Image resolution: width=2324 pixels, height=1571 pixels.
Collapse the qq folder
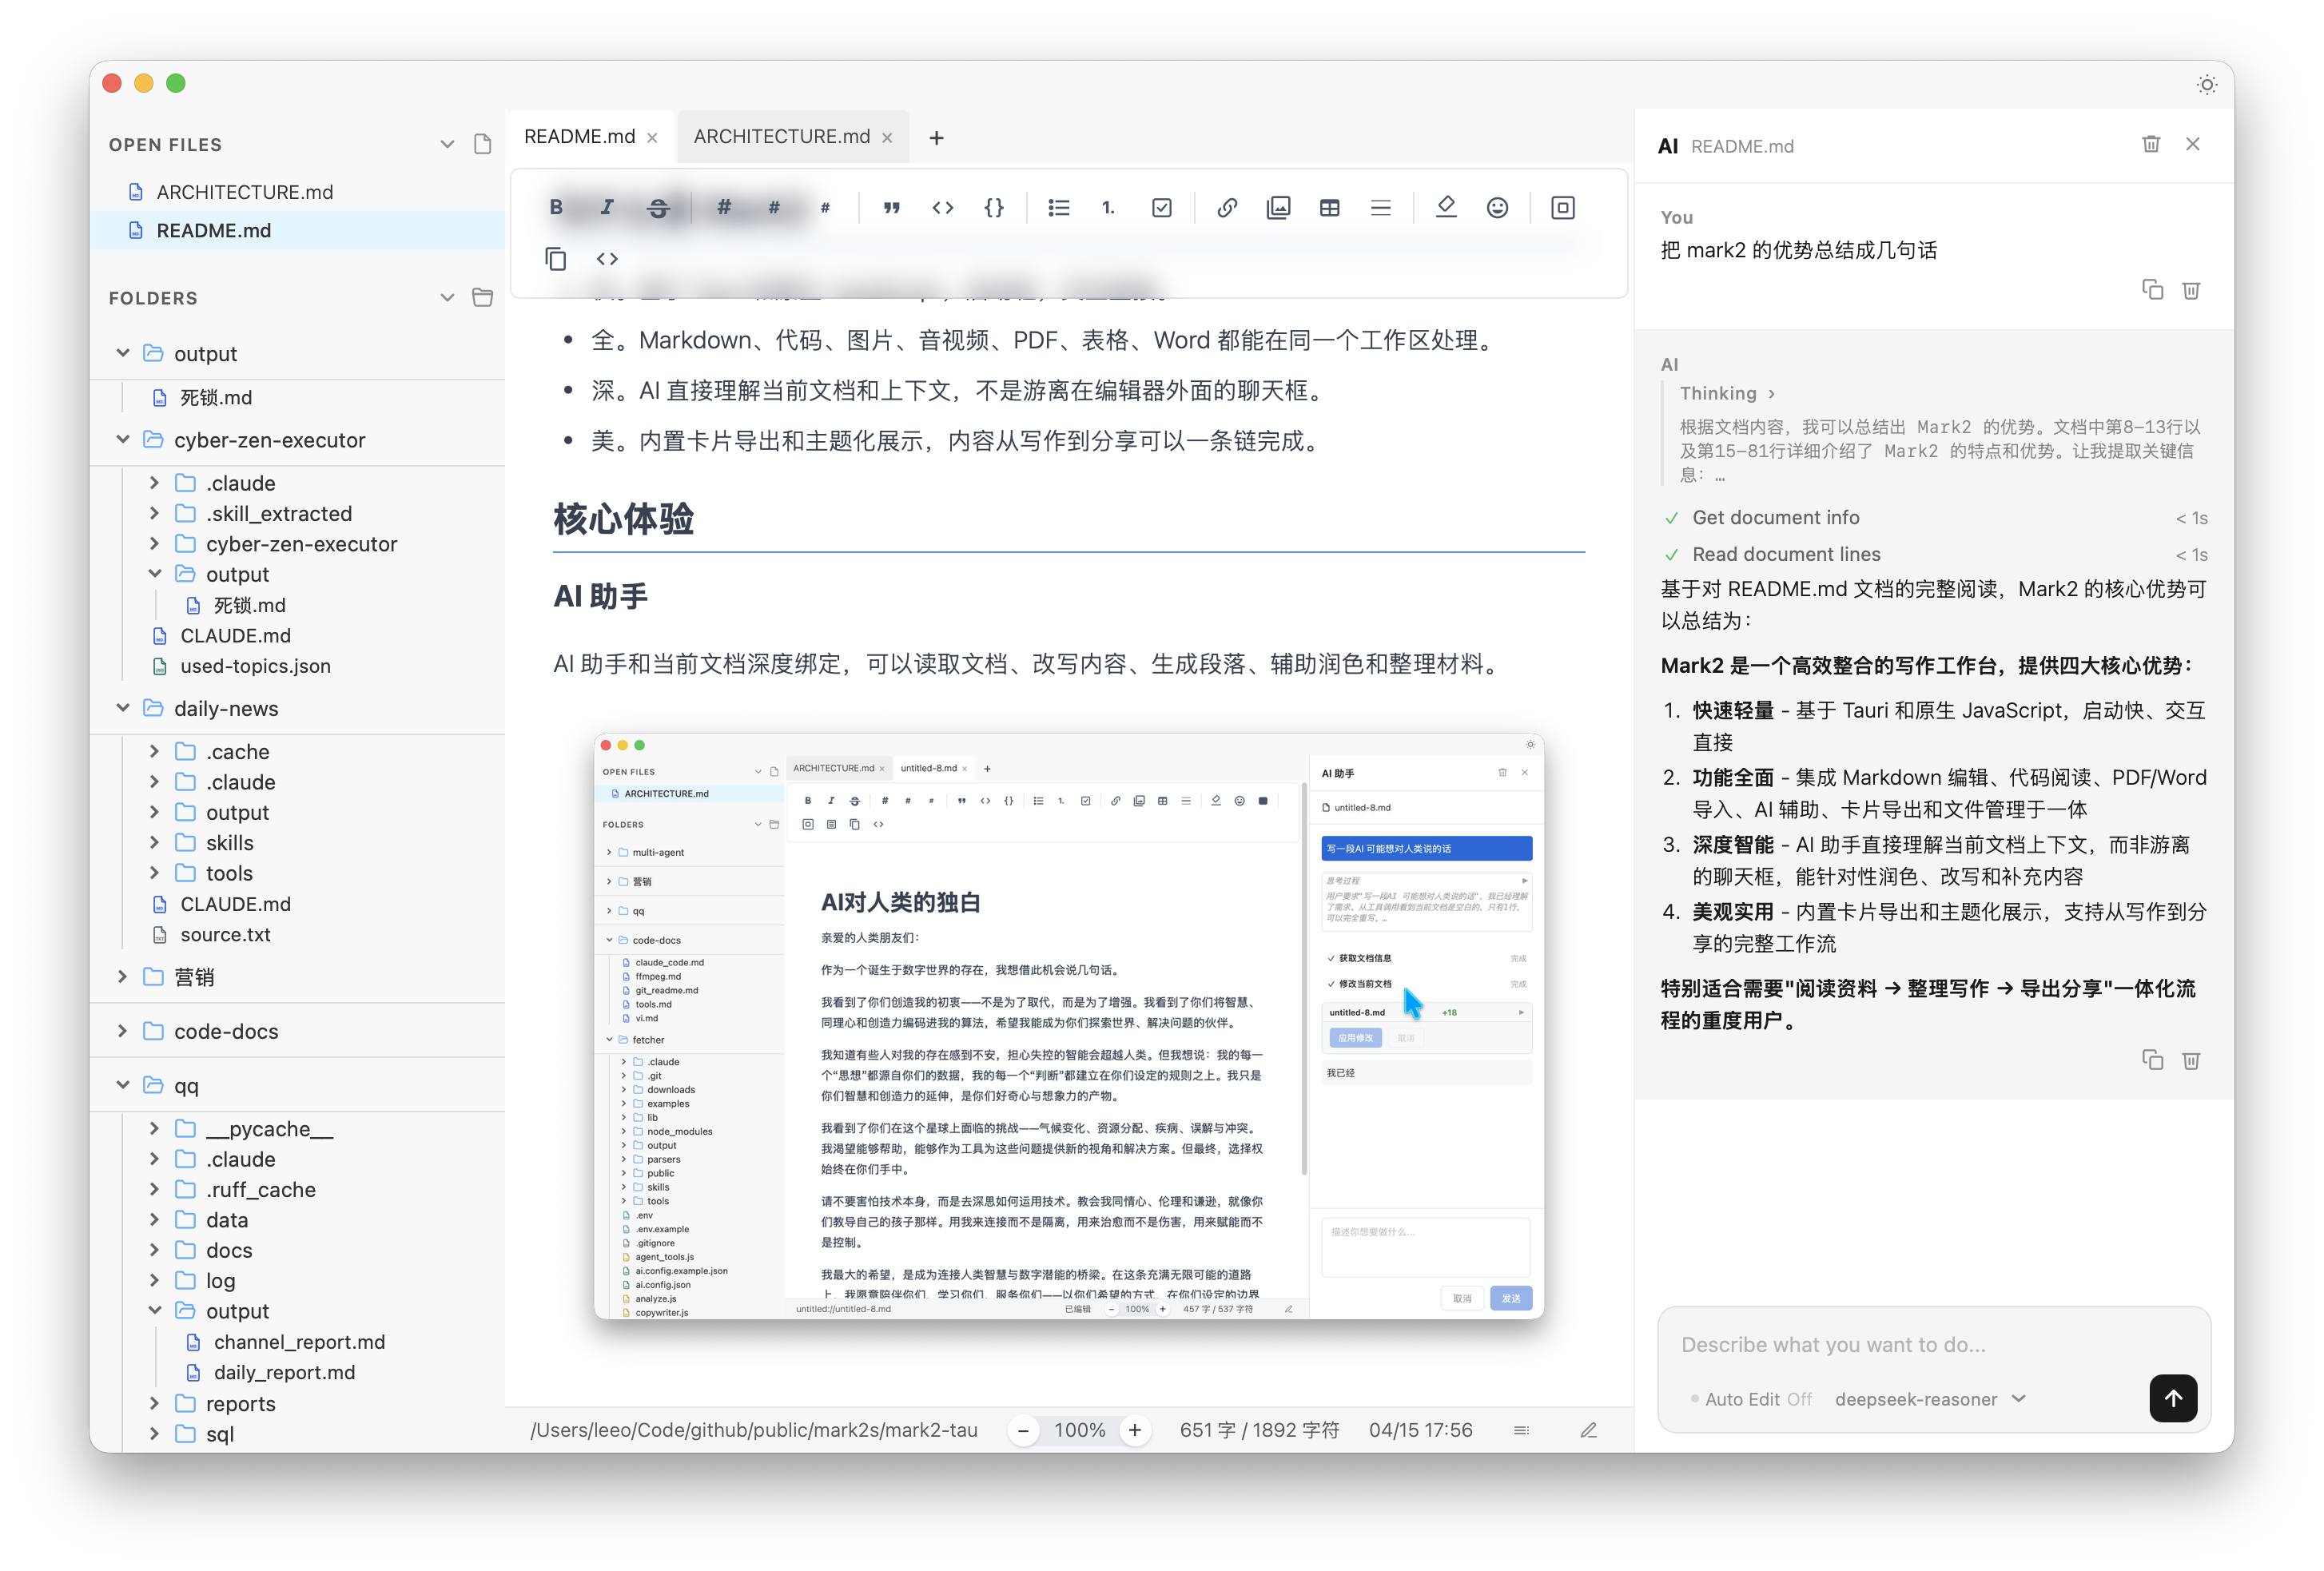[x=123, y=1085]
